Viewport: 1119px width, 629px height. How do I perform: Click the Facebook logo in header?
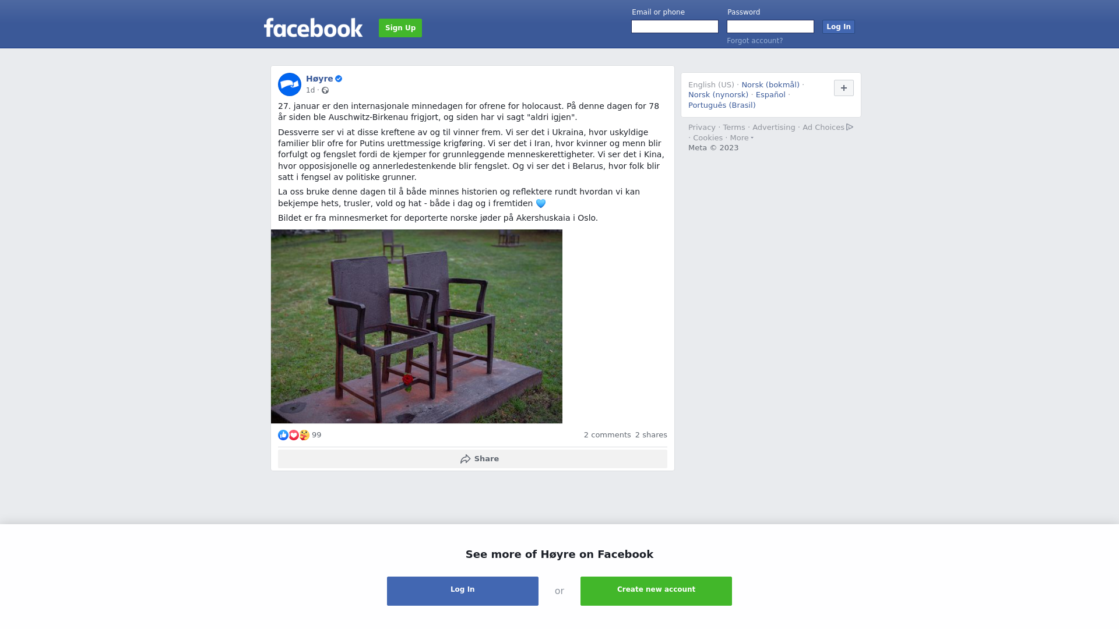313,27
